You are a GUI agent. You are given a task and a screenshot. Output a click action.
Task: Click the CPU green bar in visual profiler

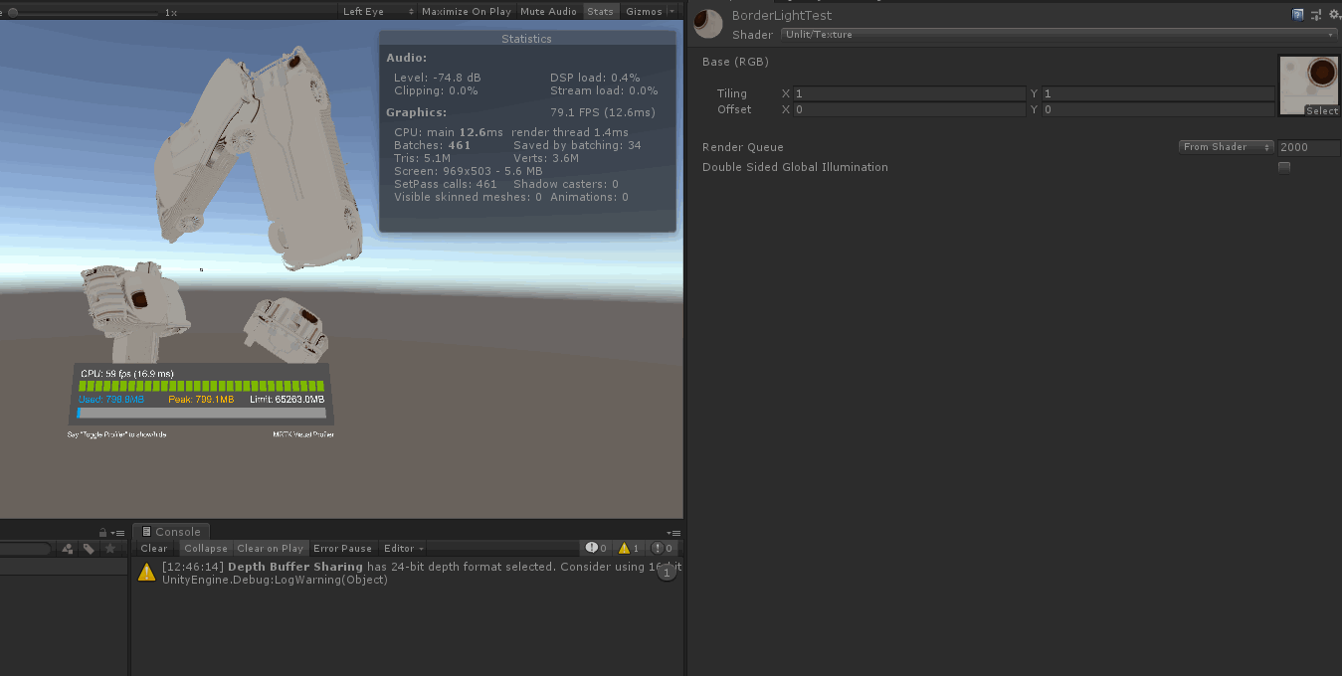pyautogui.click(x=202, y=386)
